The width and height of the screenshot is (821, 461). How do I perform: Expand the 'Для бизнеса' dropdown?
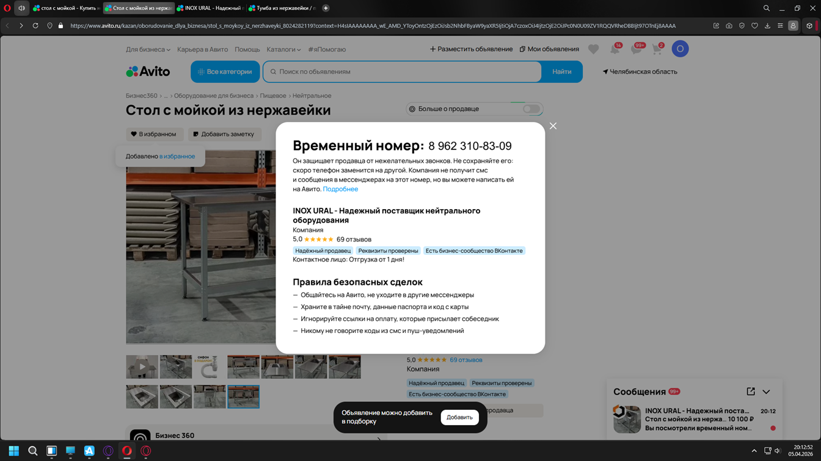148,49
